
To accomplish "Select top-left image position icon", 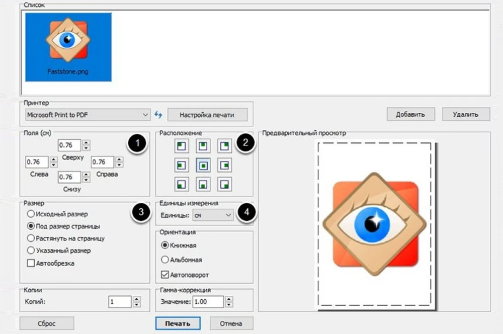I will click(x=181, y=146).
